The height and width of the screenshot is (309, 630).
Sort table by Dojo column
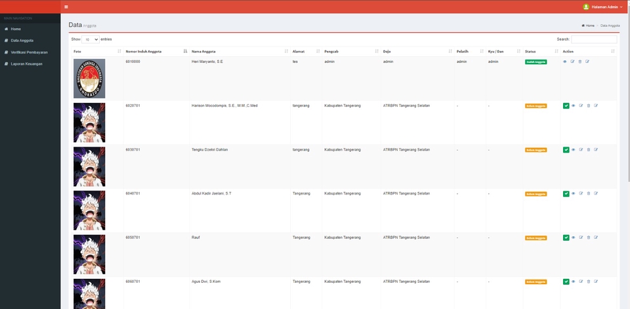[417, 51]
